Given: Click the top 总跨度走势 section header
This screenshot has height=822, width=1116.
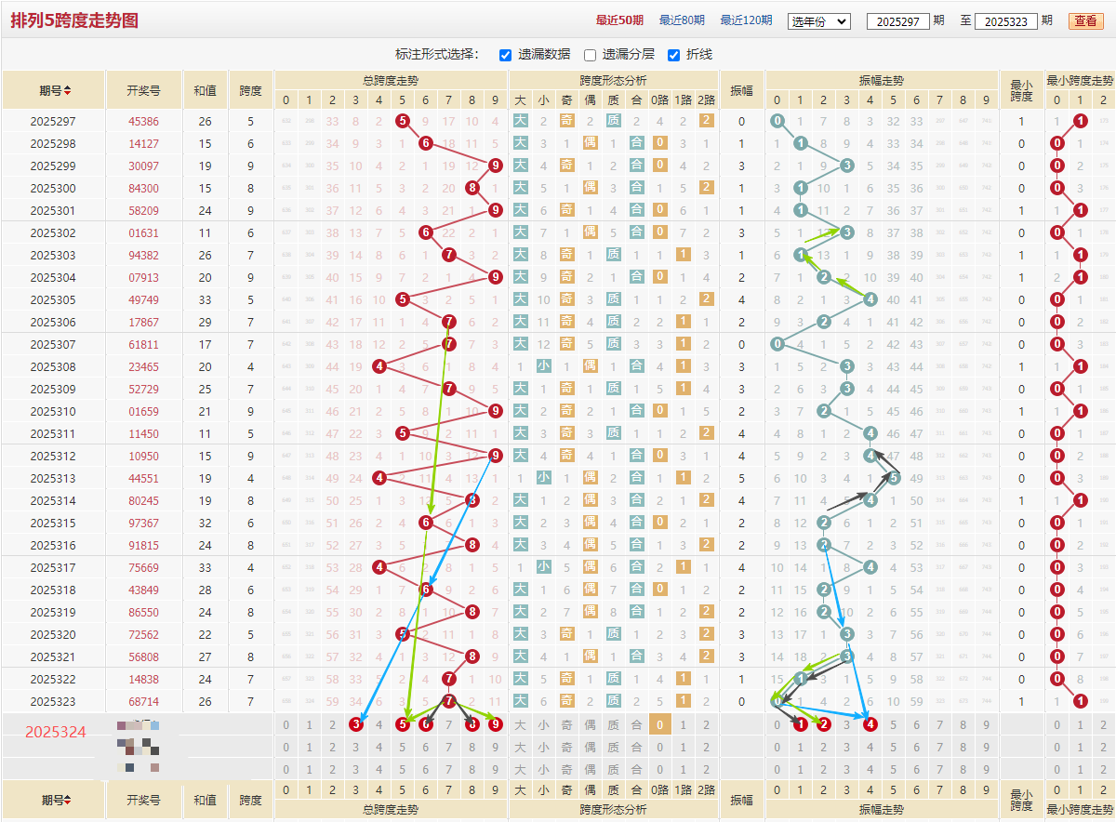Looking at the screenshot, I should point(391,80).
